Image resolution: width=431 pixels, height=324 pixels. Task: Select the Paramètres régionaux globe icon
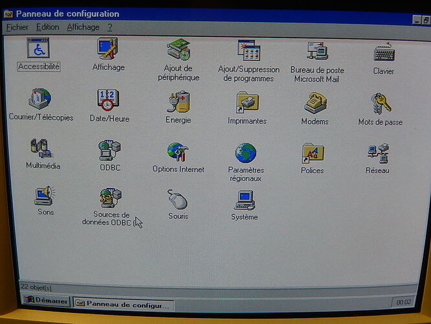click(245, 153)
